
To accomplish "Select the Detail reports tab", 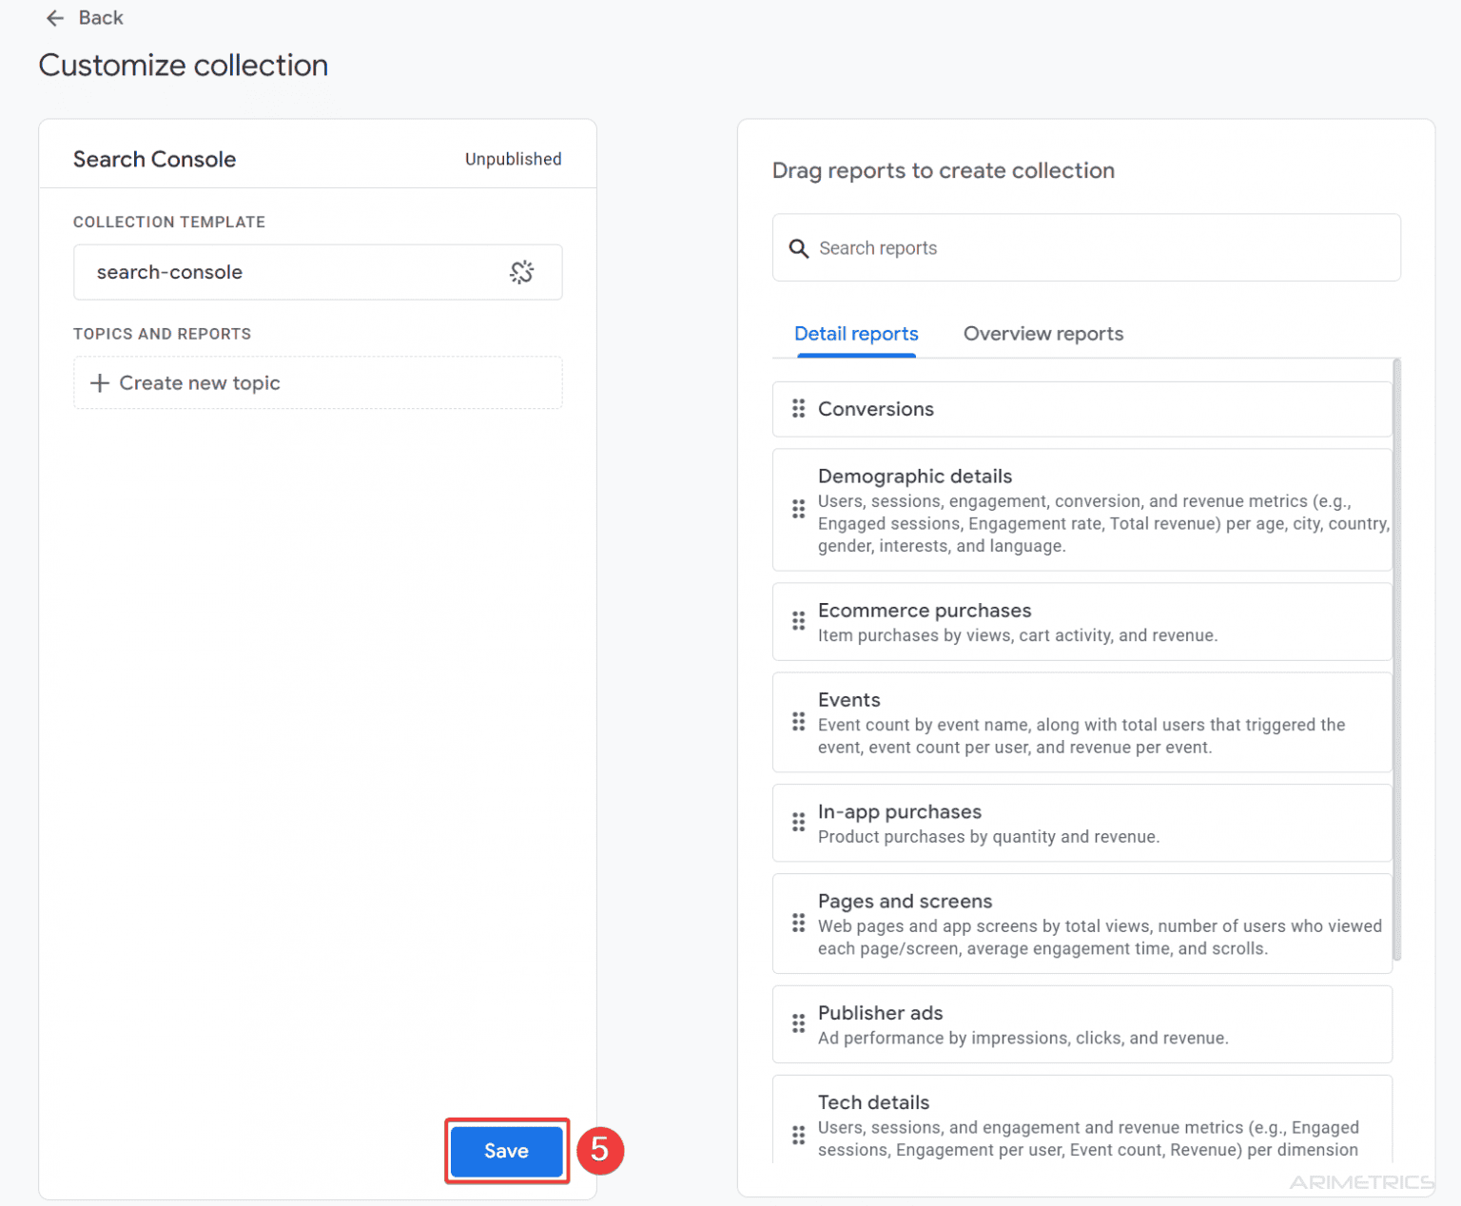I will [x=855, y=334].
